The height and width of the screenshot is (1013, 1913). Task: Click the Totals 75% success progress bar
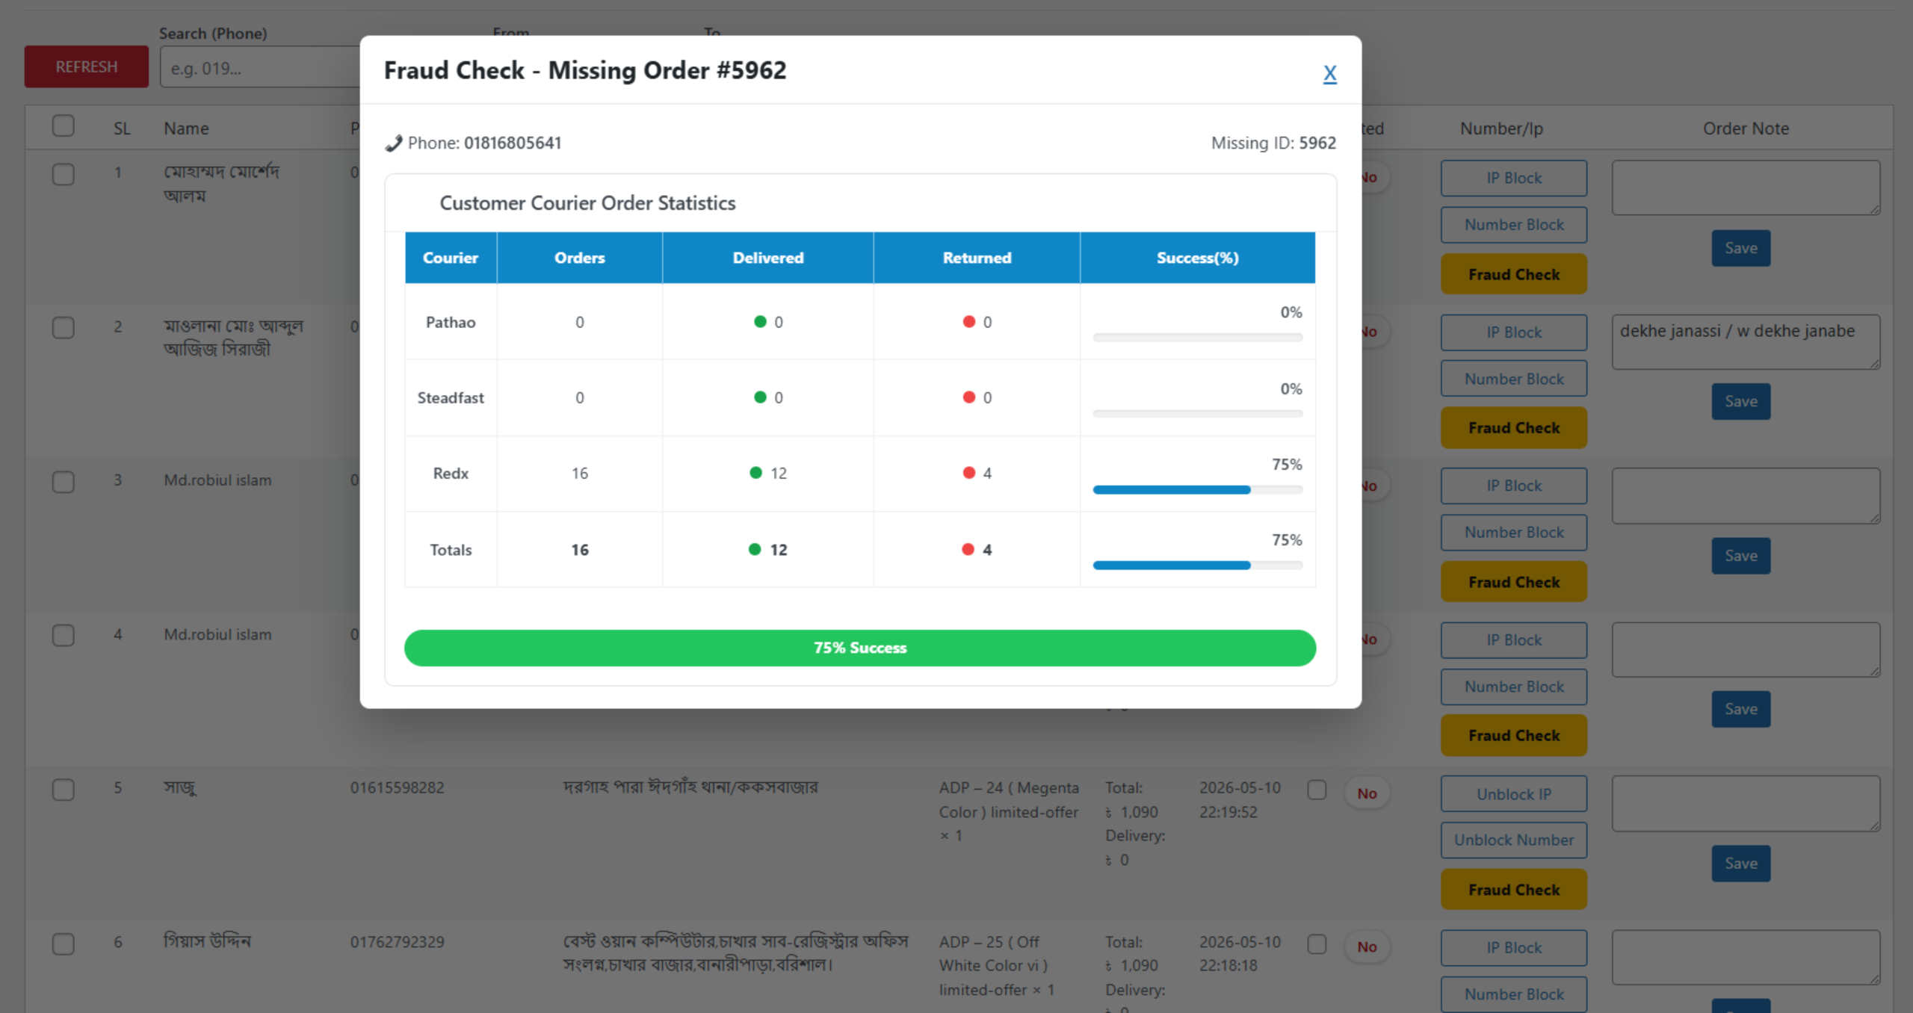tap(1197, 566)
